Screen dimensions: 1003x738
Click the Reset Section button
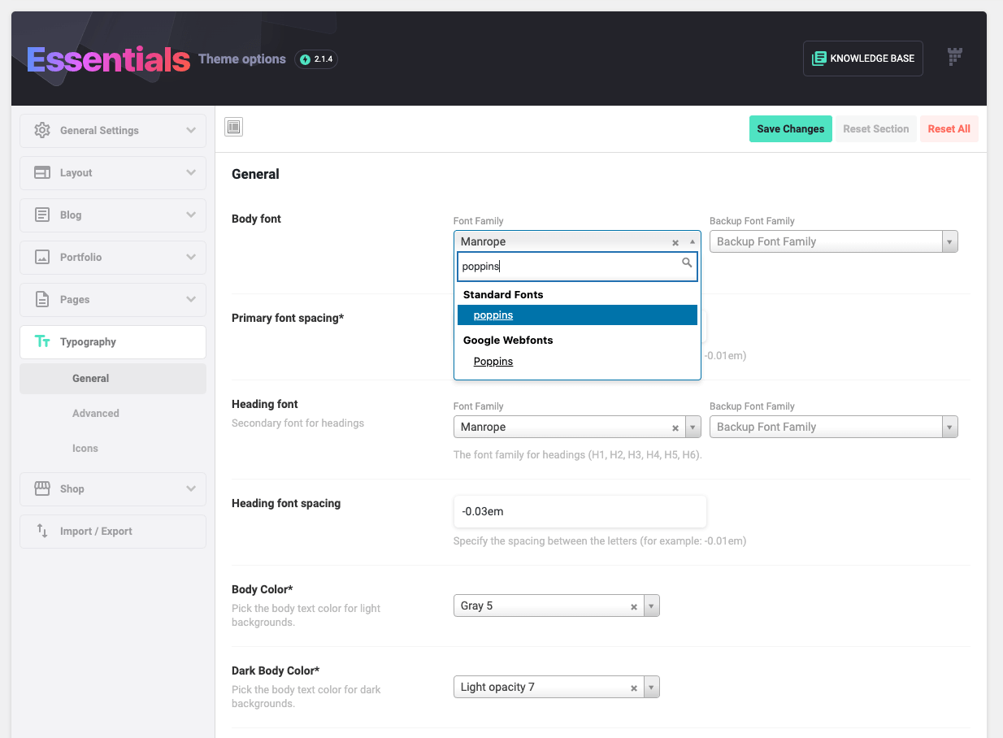coord(876,128)
